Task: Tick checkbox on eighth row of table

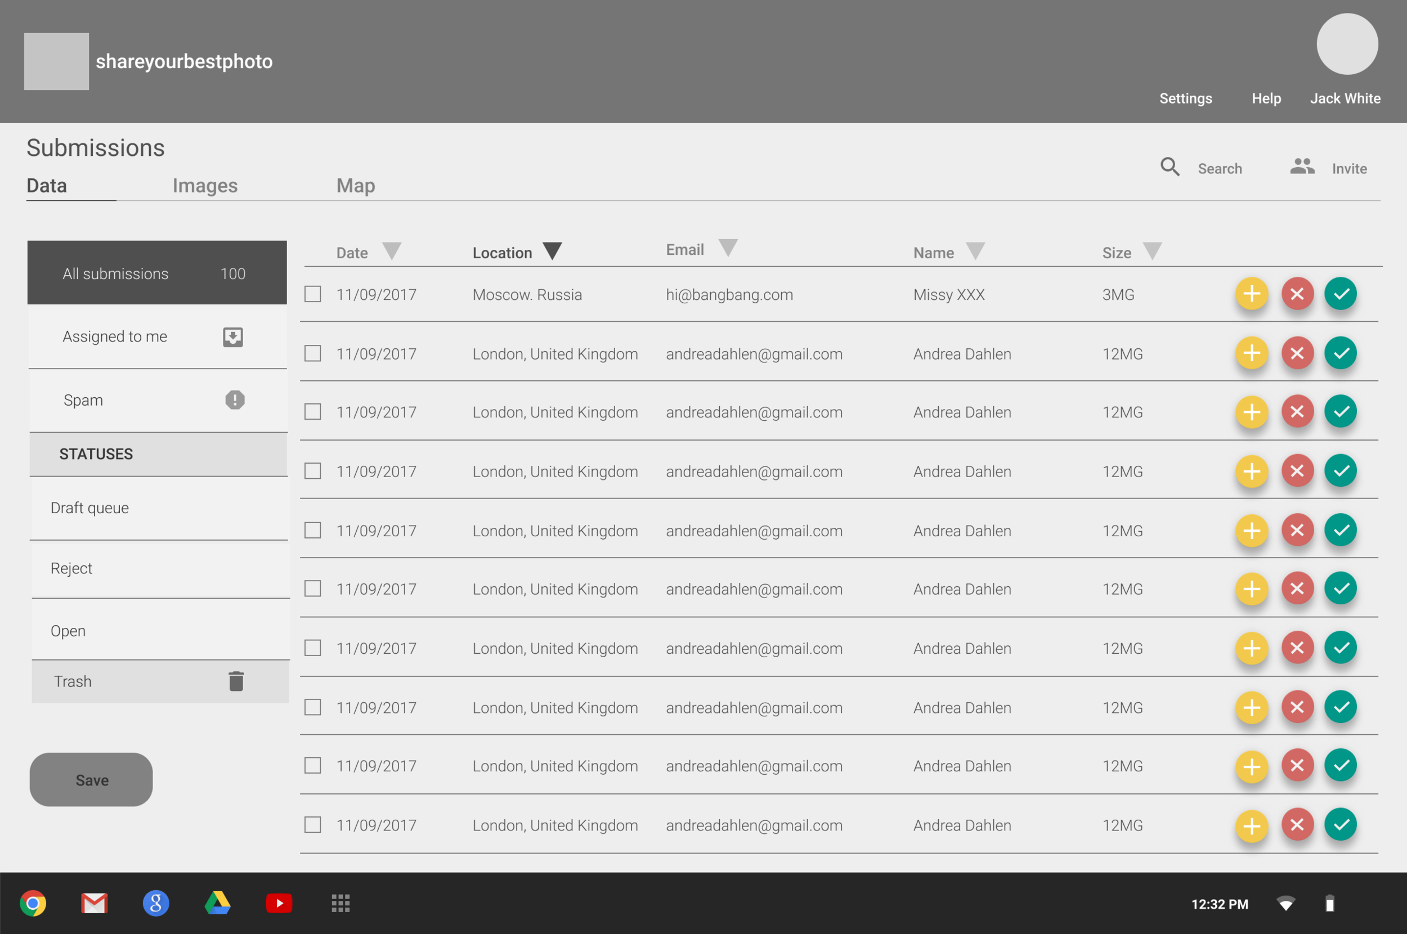Action: coord(313,707)
